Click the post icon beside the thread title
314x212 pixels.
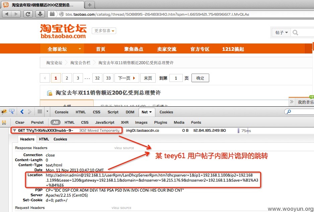(50, 93)
